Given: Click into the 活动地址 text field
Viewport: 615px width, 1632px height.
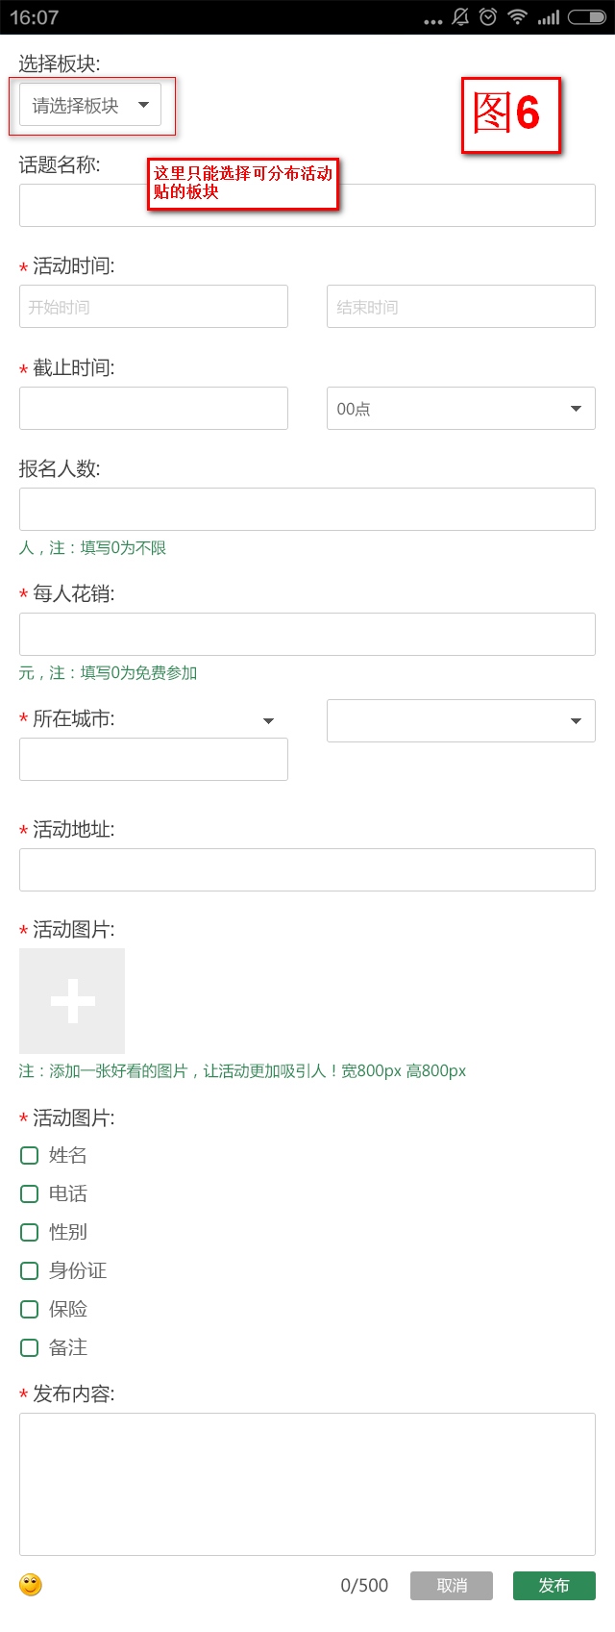Looking at the screenshot, I should [307, 869].
